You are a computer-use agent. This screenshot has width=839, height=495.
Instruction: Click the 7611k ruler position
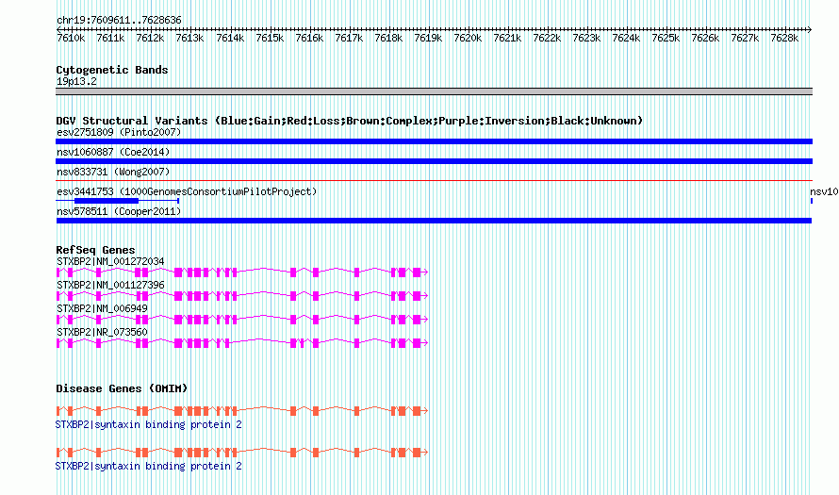[x=110, y=39]
